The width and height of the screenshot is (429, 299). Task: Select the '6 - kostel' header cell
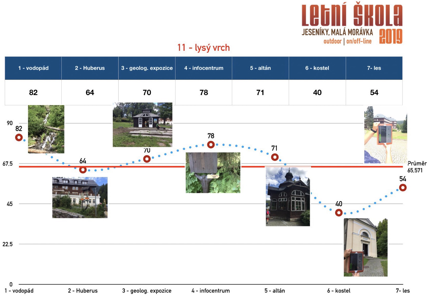pyautogui.click(x=317, y=68)
